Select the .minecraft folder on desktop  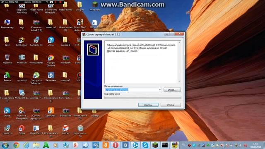[x=51, y=24]
